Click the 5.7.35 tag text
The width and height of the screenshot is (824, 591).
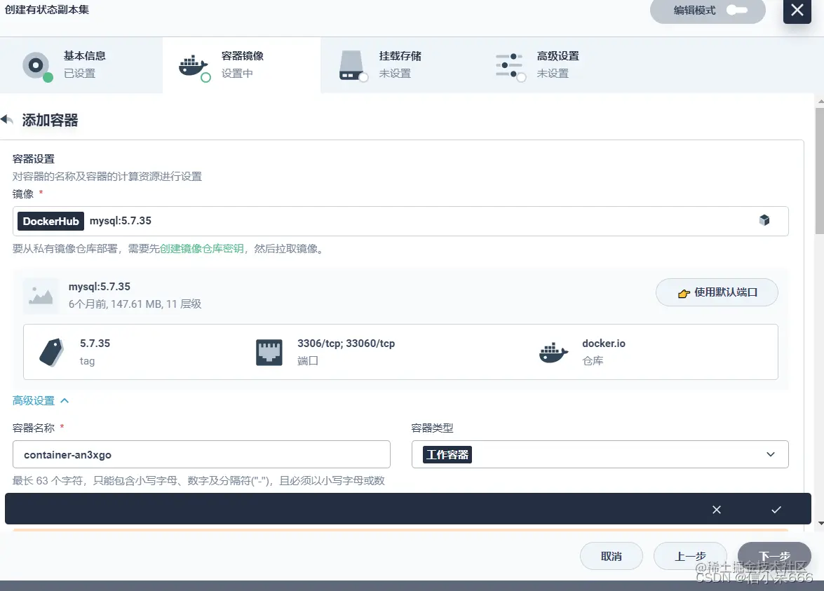pos(95,344)
